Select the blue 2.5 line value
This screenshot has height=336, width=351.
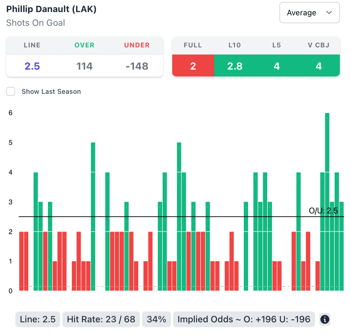point(32,66)
